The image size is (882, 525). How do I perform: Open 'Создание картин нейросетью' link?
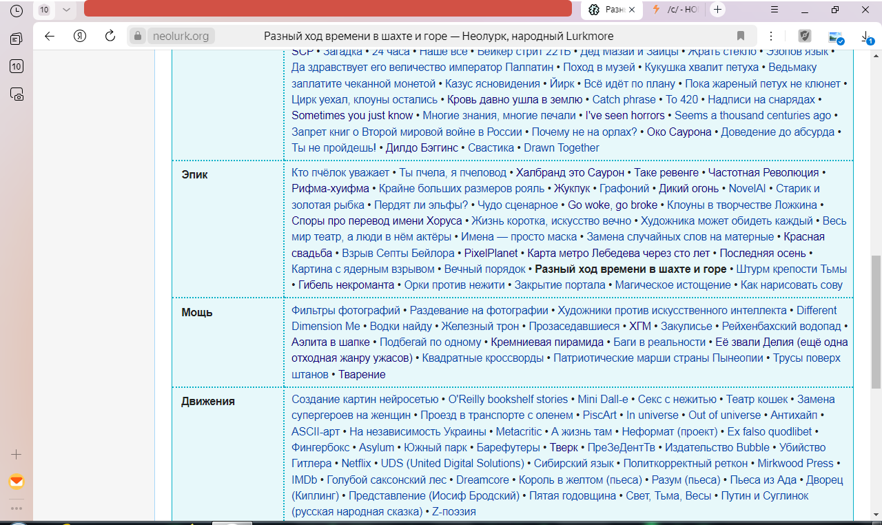point(365,399)
